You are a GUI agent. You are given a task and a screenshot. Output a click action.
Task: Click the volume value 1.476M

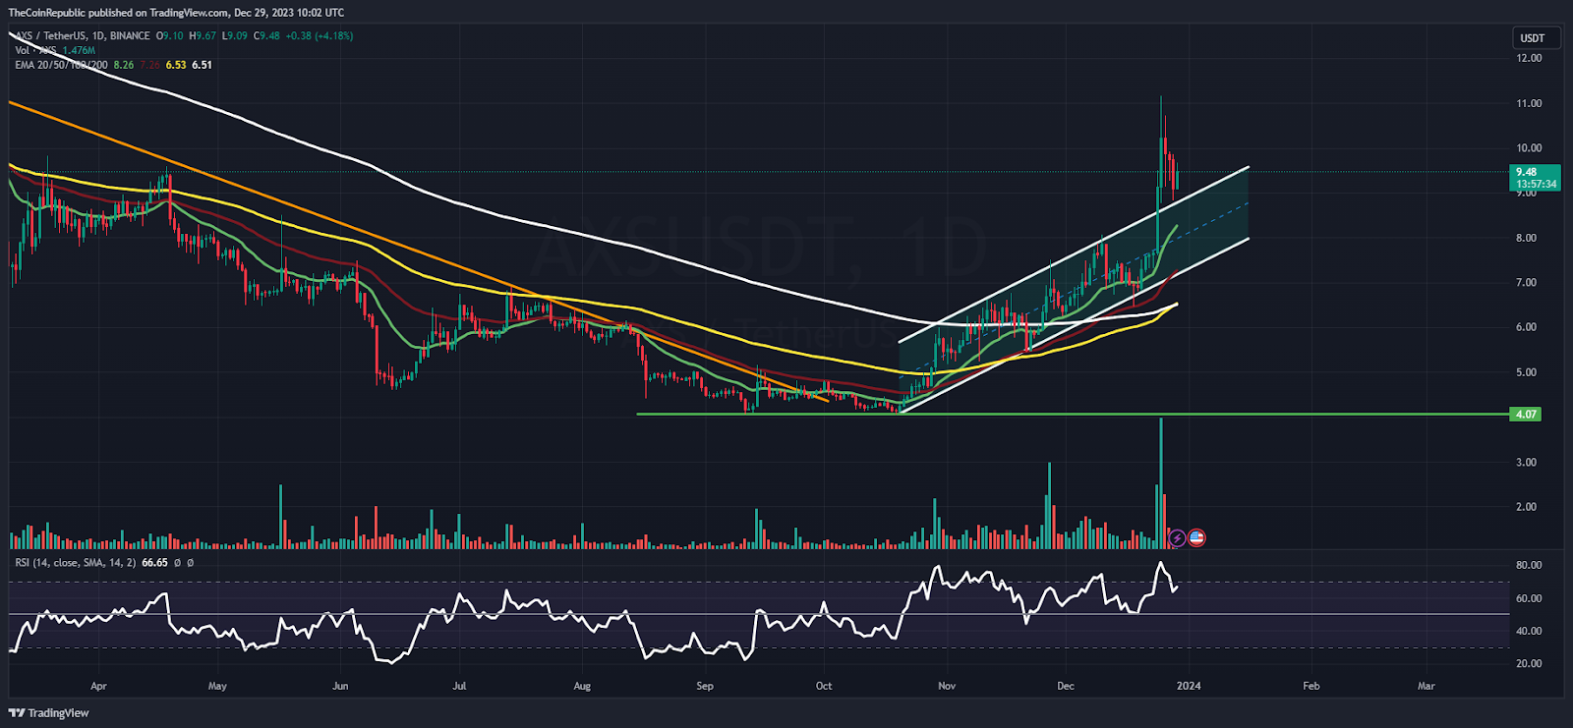79,50
